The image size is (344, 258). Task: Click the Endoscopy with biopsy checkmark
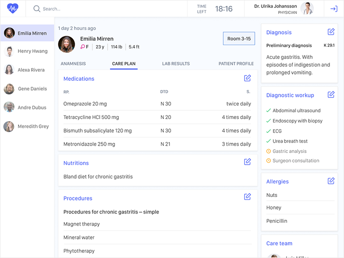coord(268,121)
